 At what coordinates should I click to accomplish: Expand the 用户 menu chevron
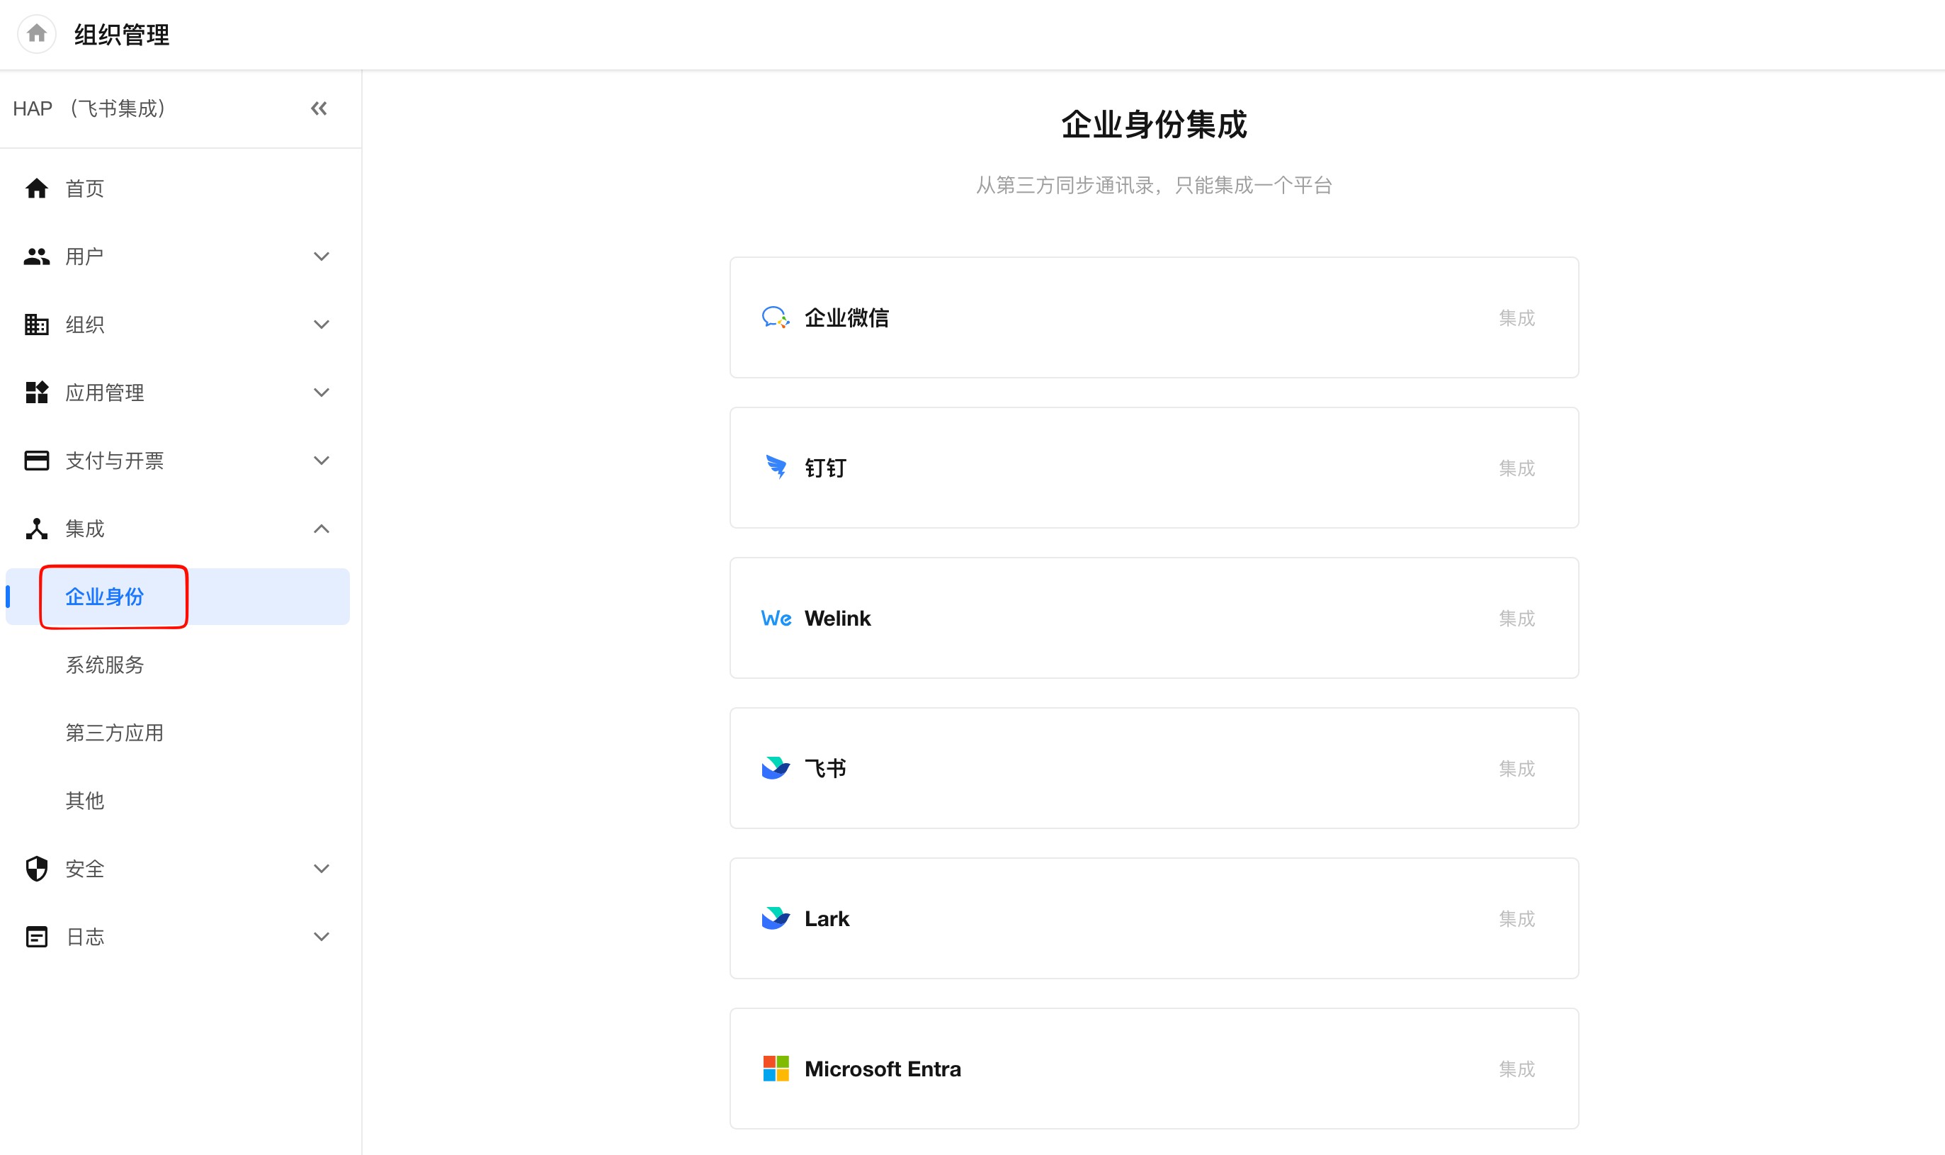322,256
